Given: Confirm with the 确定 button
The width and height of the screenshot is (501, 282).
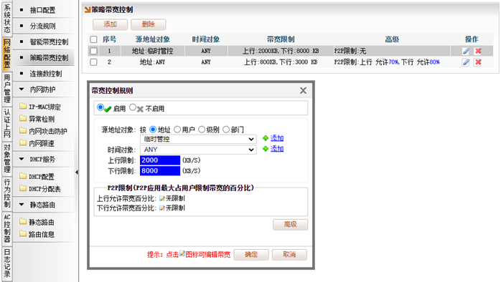Looking at the screenshot, I should 251,255.
